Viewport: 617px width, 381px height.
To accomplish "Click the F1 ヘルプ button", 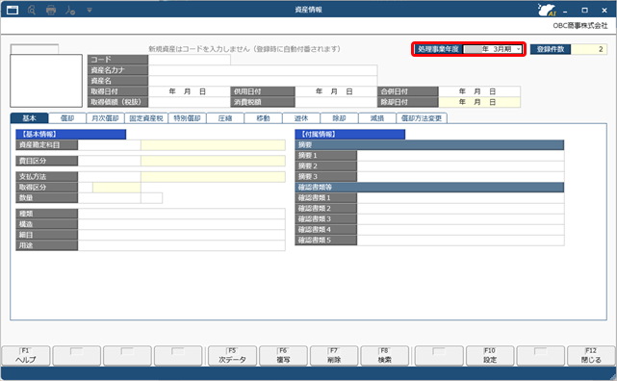I will click(x=26, y=356).
